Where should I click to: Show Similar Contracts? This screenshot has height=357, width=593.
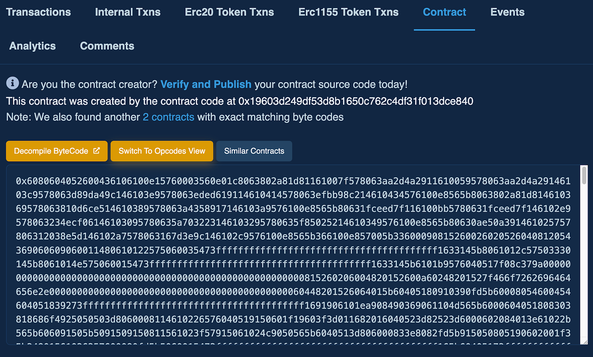coord(254,151)
